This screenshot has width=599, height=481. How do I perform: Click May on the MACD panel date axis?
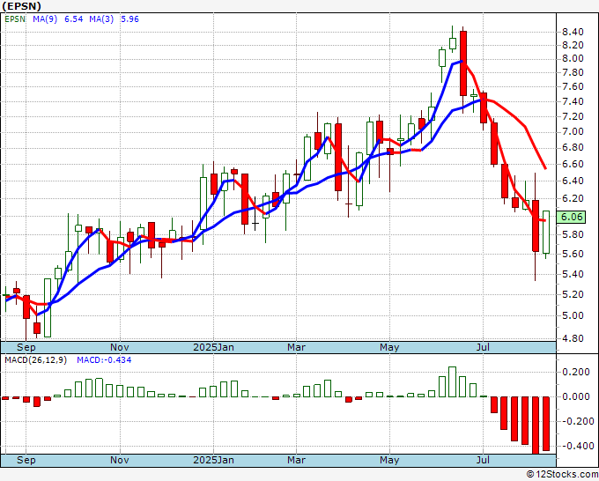click(x=389, y=460)
